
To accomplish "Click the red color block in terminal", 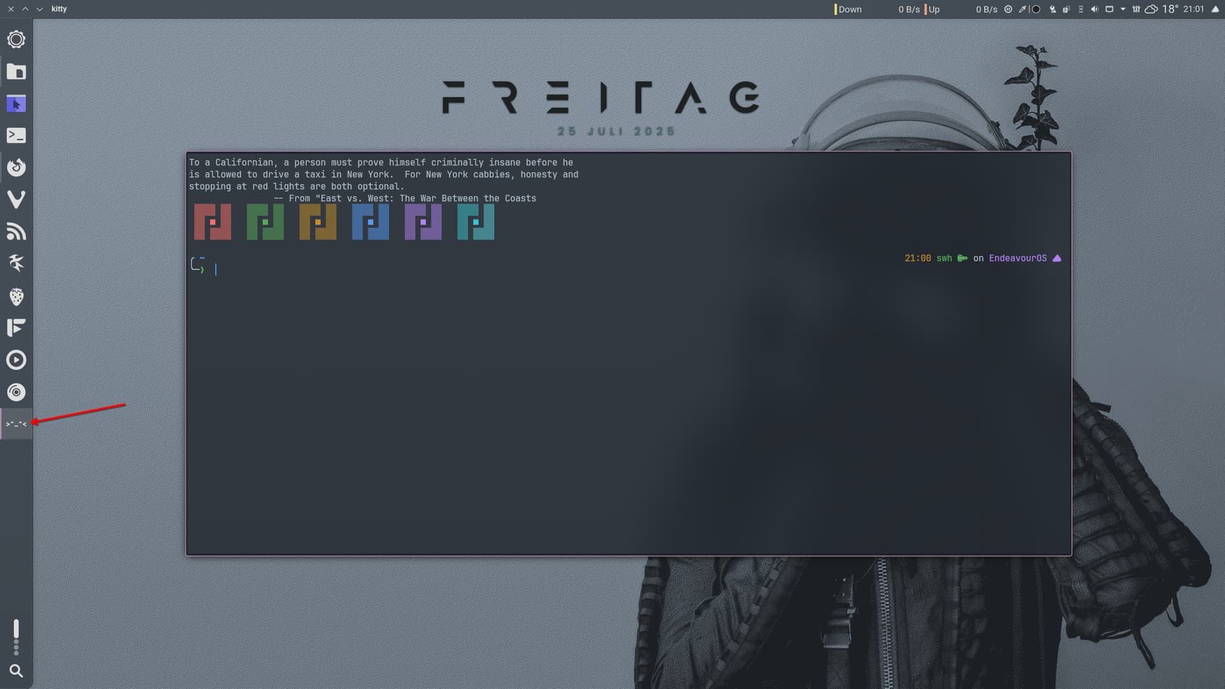I will tap(212, 222).
